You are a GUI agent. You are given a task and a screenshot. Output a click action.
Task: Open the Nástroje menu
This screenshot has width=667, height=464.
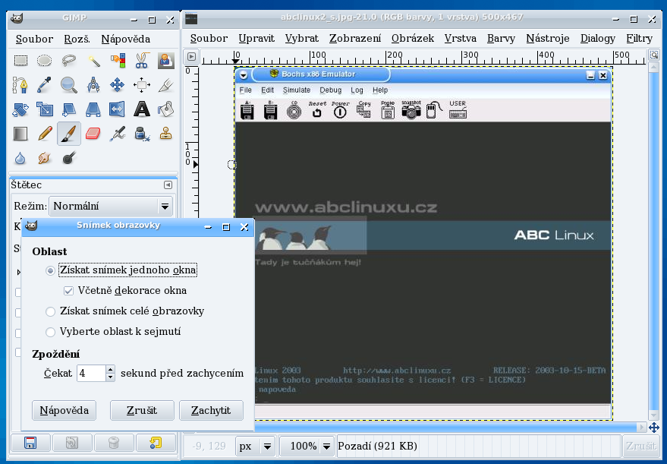547,39
